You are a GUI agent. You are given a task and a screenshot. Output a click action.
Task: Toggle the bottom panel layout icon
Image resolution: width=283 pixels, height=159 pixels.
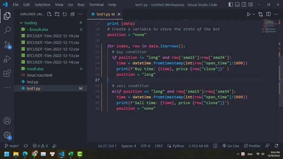237,4
